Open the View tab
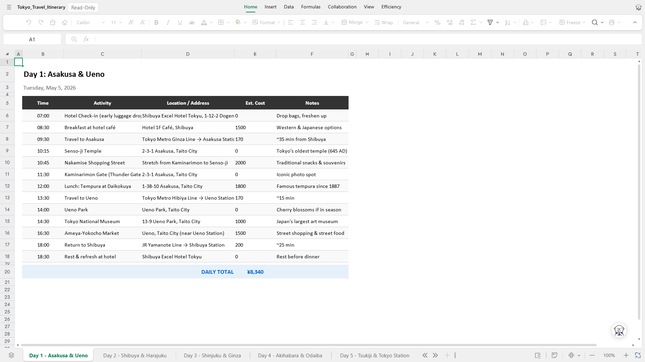The image size is (645, 362). tap(369, 7)
